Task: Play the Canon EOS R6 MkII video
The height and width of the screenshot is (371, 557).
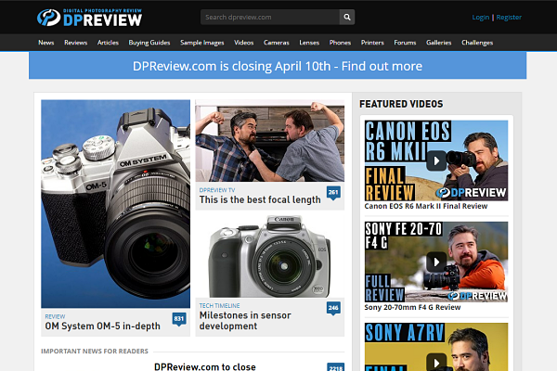Action: [435, 160]
